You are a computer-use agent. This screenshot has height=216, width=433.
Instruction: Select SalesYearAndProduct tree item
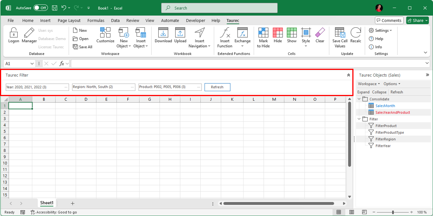point(393,112)
